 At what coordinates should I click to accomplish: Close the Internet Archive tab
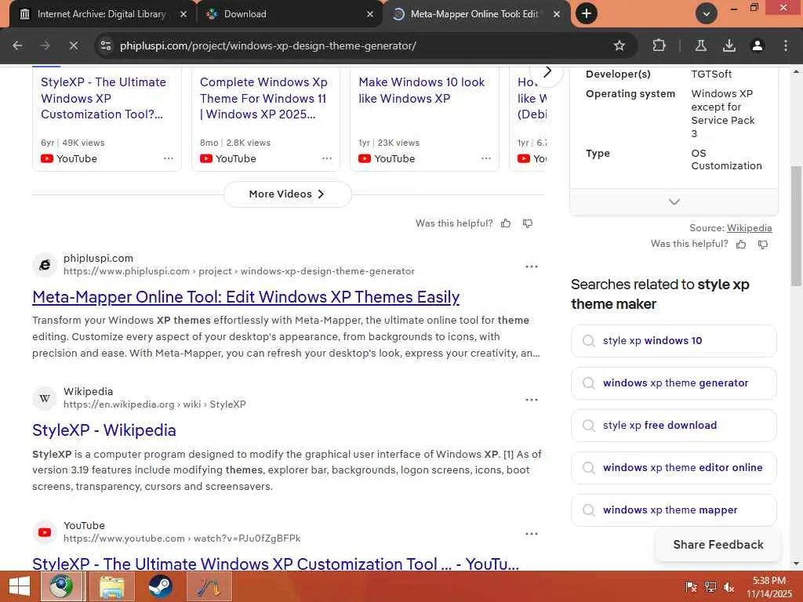click(183, 14)
